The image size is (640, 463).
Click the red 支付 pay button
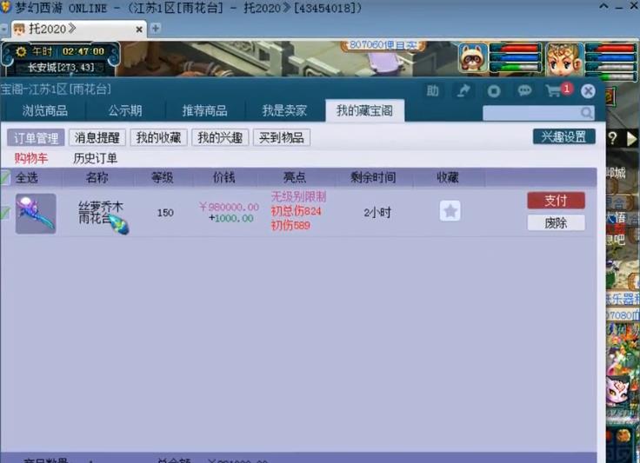(x=556, y=200)
